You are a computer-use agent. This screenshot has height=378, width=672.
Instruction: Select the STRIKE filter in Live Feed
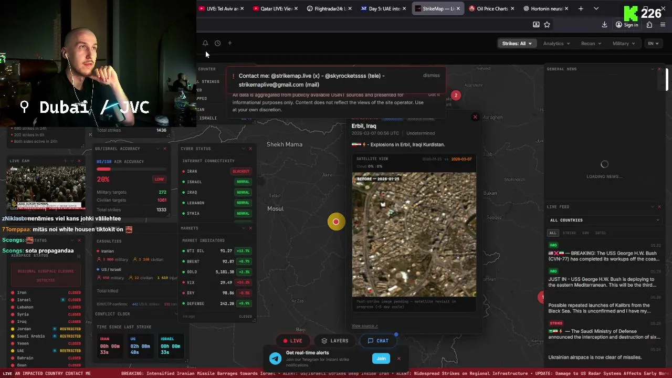(569, 233)
